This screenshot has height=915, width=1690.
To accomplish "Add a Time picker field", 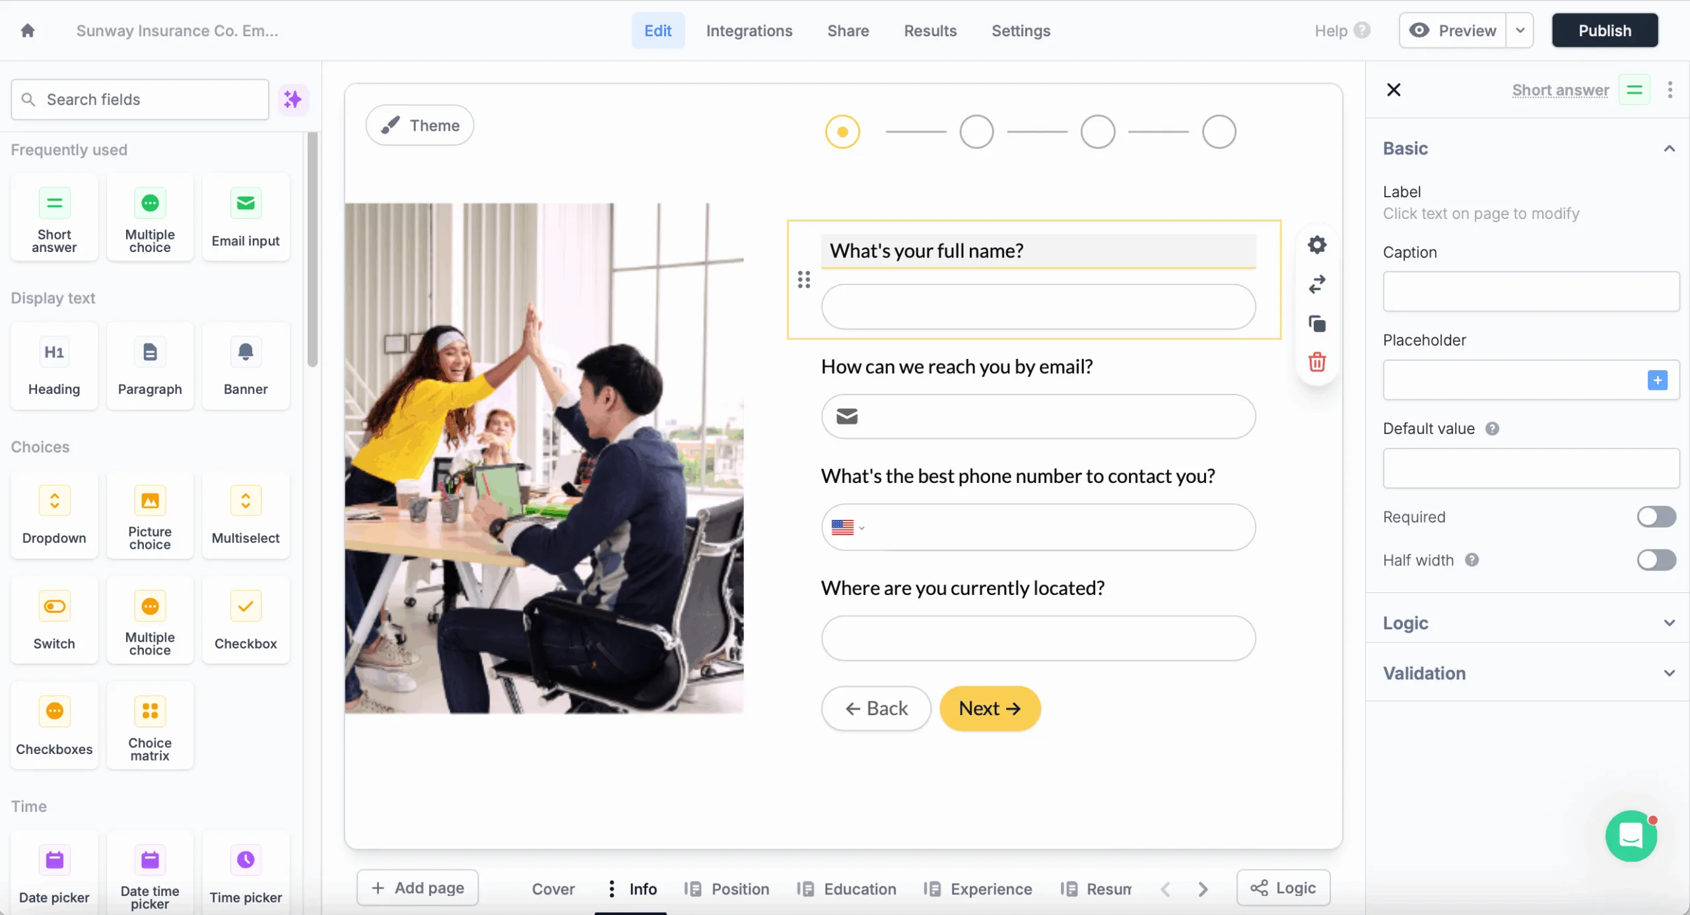I will click(x=246, y=874).
